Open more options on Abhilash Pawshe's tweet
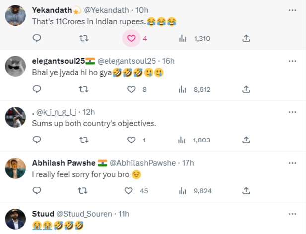Image resolution: width=306 pixels, height=234 pixels. tap(292, 163)
